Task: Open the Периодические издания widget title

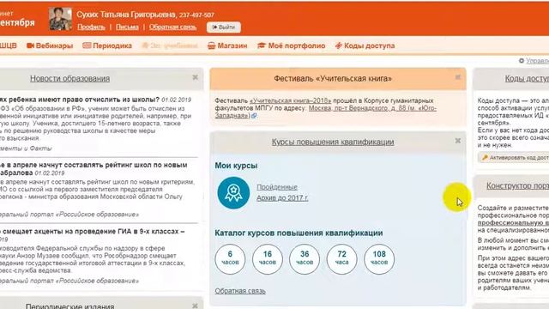Action: click(x=69, y=306)
